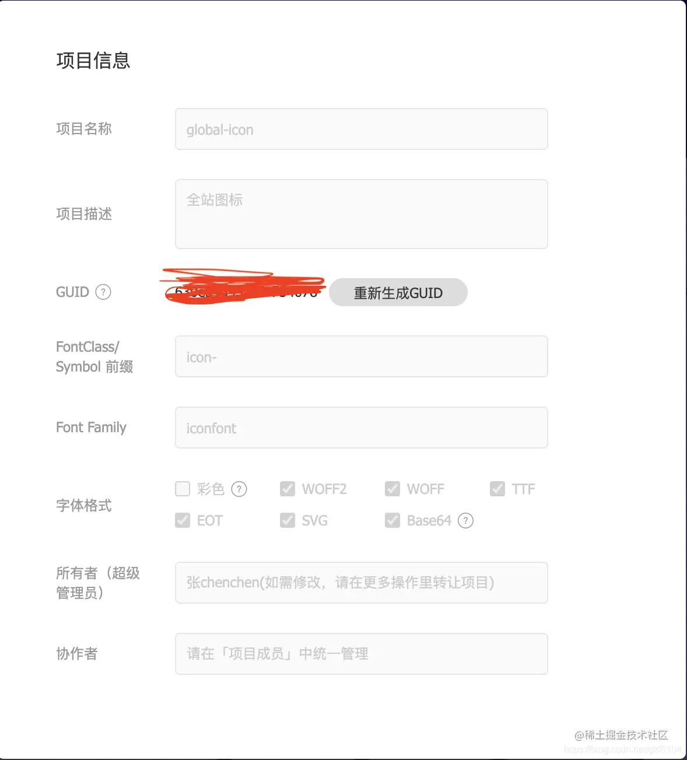Click the FontClass/Symbol 前缀 input box

(x=361, y=356)
